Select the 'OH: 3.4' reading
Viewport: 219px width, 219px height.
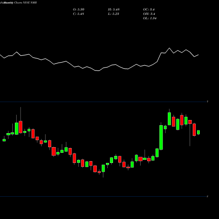click(x=149, y=14)
